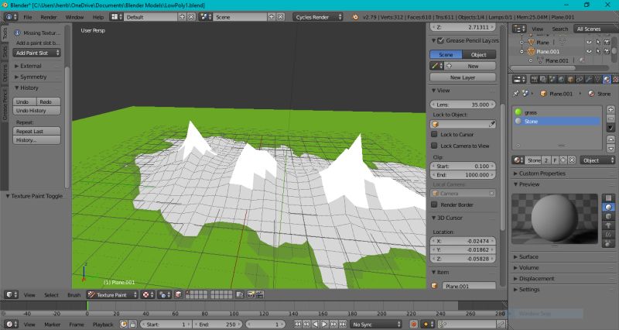This screenshot has height=330, width=619.
Task: Open the Cycles Render engine dropdown
Action: click(318, 17)
